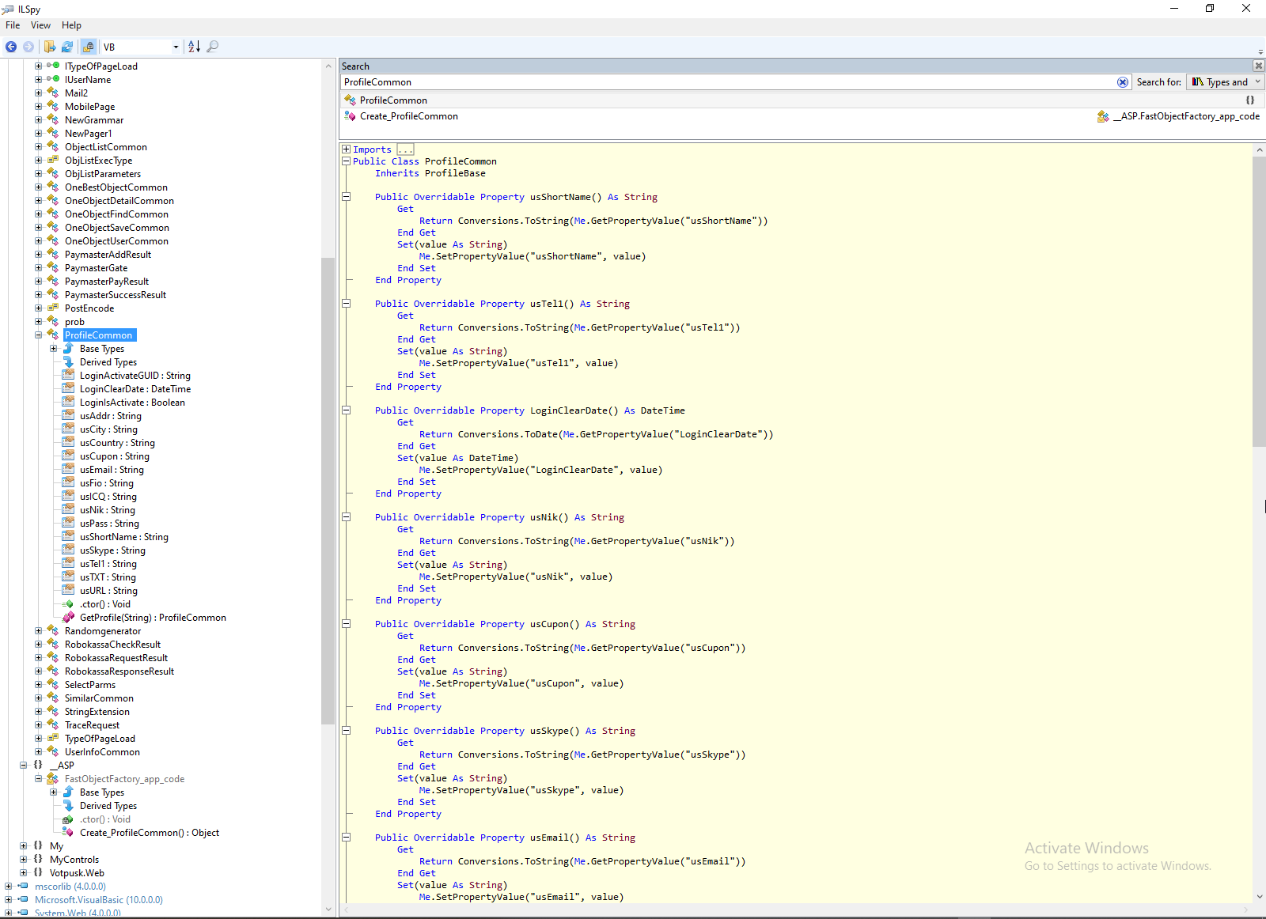Expand the Mail2 tree node
Viewport: 1266px width, 919px height.
pos(38,93)
